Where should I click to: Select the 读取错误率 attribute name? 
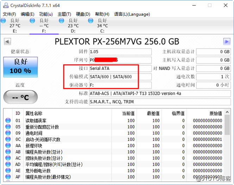coord(36,121)
